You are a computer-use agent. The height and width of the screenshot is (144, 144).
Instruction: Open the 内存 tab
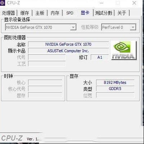point(55,13)
